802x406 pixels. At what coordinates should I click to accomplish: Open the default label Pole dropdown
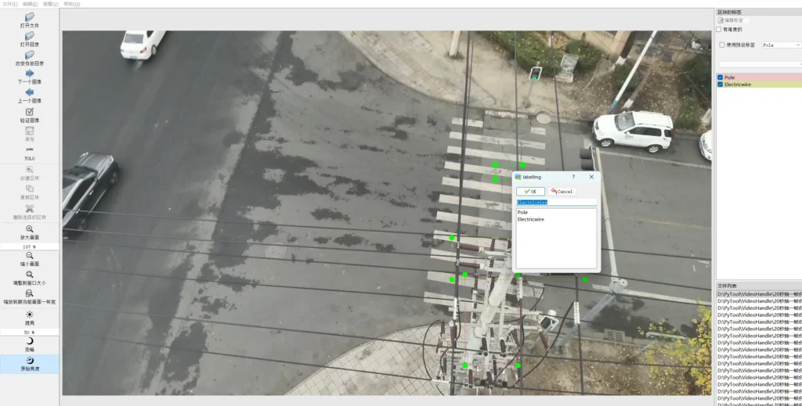(x=782, y=45)
